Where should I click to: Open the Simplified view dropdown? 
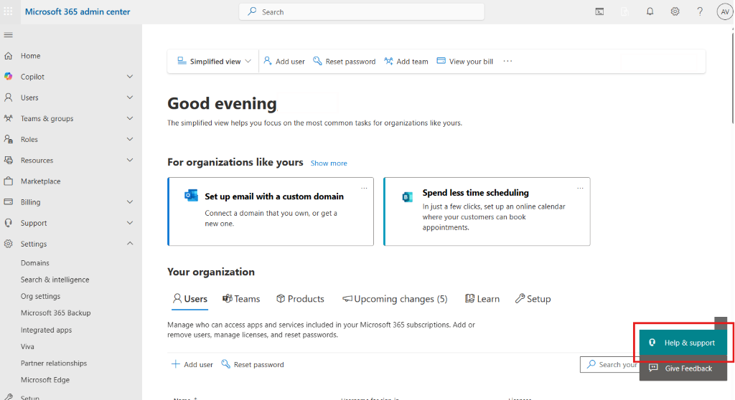click(x=214, y=62)
